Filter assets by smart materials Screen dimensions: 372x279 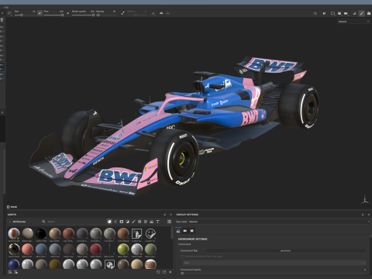pos(115,222)
